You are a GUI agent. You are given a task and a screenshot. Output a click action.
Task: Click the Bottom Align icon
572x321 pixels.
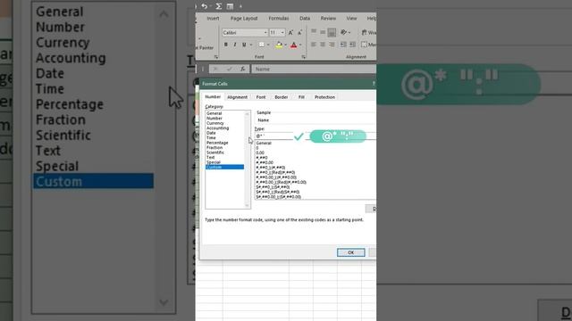click(x=332, y=32)
